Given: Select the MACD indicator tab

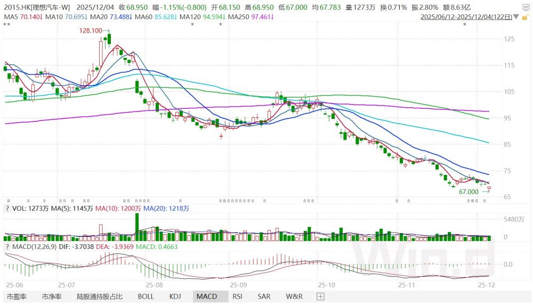Looking at the screenshot, I should [x=206, y=296].
